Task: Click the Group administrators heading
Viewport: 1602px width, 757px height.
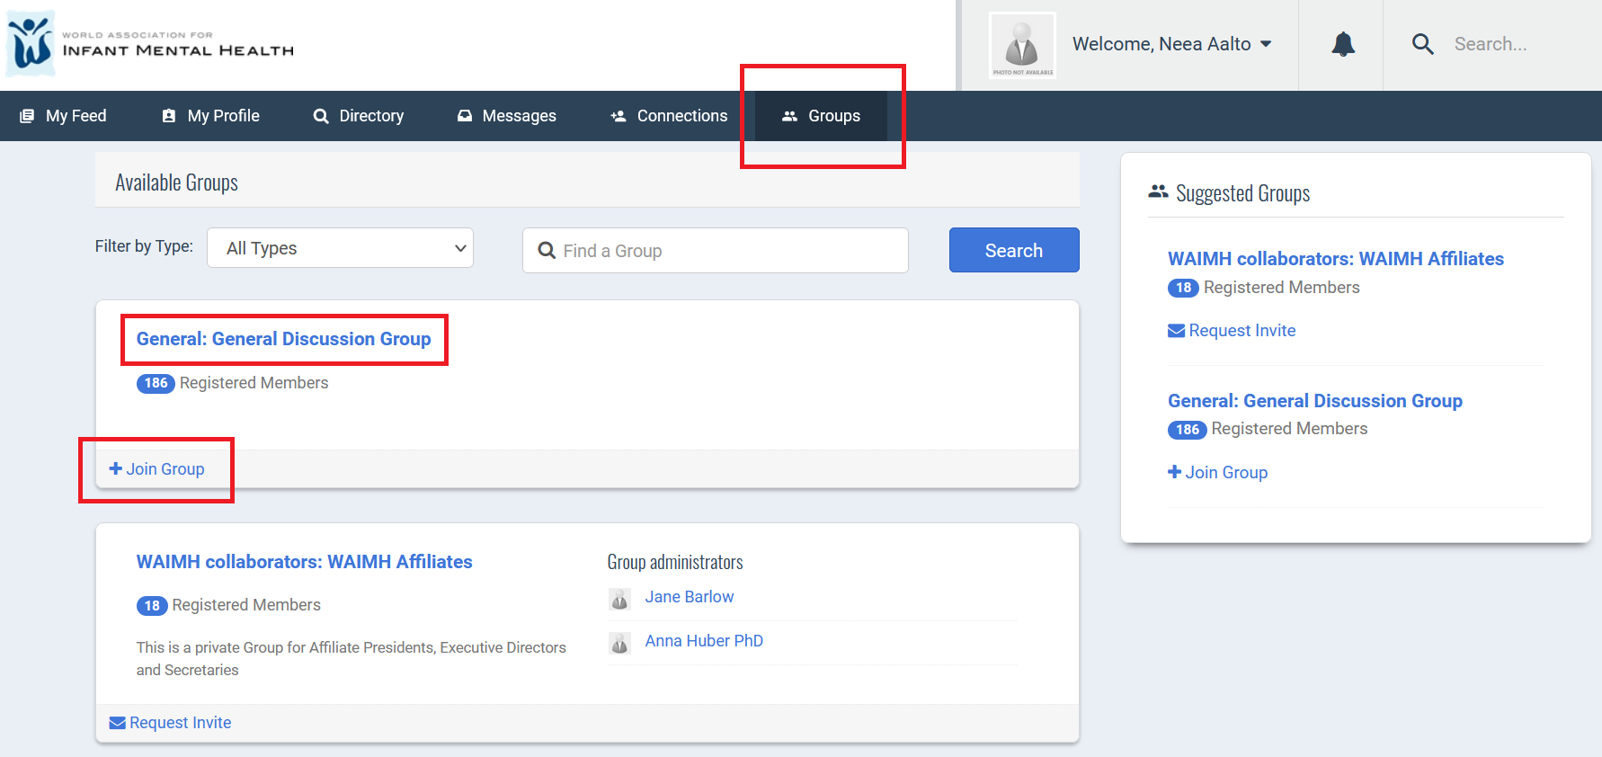Action: (675, 562)
